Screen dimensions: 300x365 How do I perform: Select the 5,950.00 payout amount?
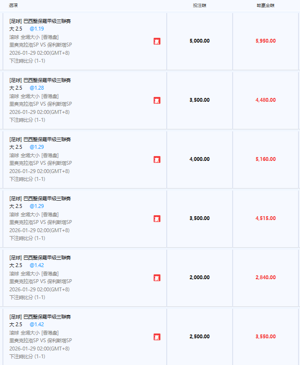(x=266, y=41)
